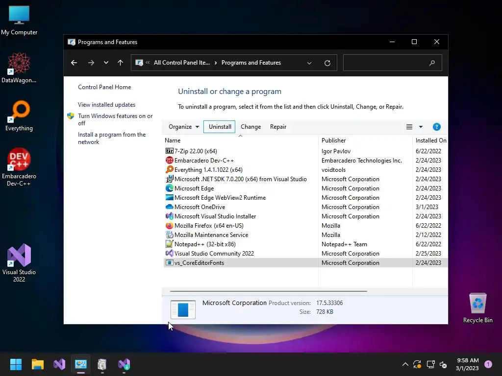The width and height of the screenshot is (502, 376).
Task: Open the Organize dropdown menu
Action: click(184, 127)
